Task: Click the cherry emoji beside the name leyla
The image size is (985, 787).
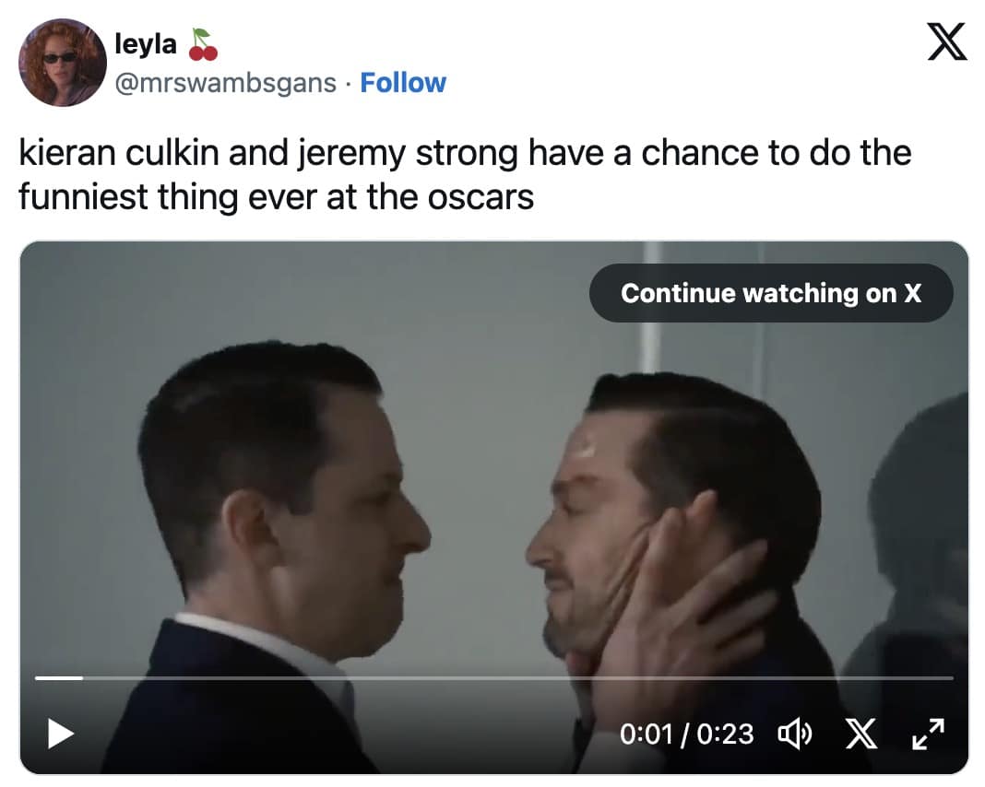Action: [x=202, y=43]
